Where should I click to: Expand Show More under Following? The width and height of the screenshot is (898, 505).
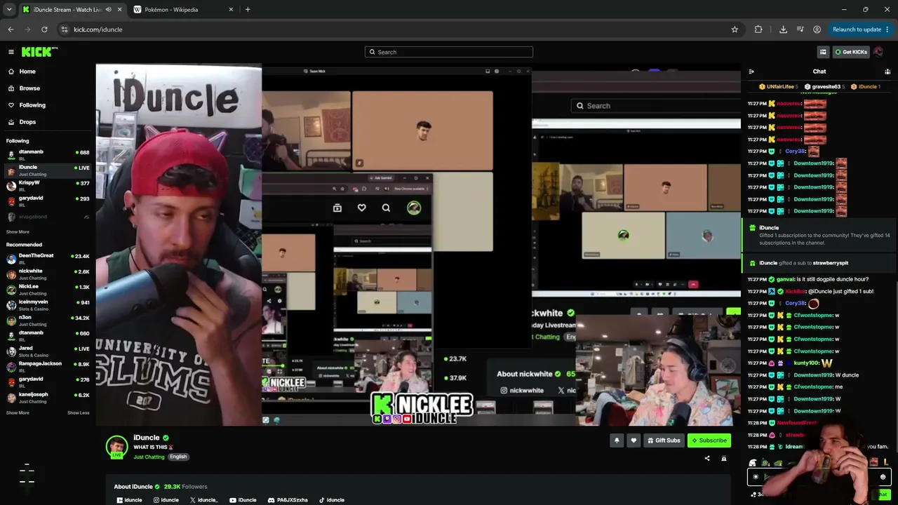[x=18, y=231]
